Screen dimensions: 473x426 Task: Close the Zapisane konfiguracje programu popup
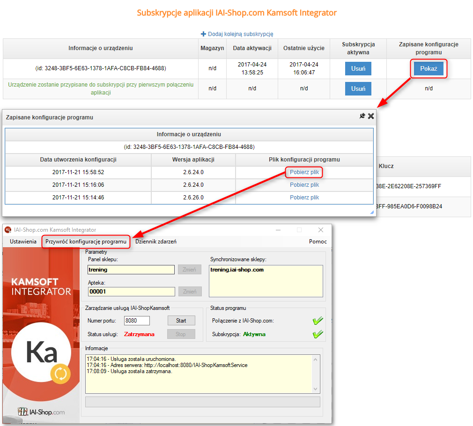371,116
